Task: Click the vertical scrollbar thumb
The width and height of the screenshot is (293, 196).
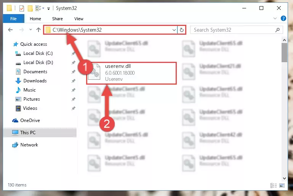Action: click(284, 53)
